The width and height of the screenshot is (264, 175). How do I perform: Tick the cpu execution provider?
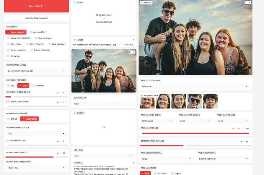point(8,86)
